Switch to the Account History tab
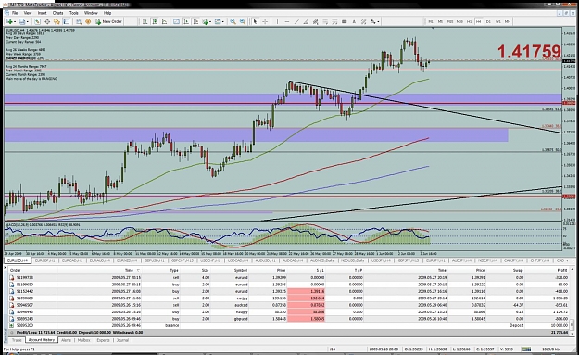This screenshot has width=579, height=355. click(x=42, y=340)
